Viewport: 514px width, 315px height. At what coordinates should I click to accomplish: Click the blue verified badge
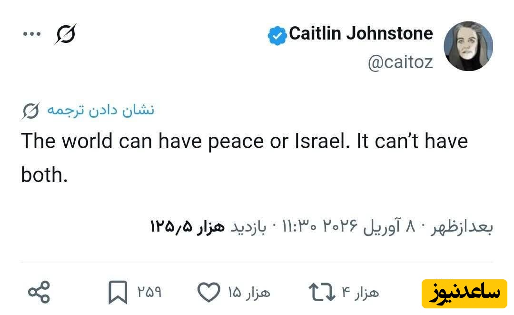(277, 36)
